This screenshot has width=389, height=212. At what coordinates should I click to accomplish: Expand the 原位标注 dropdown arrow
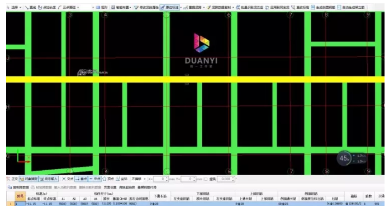point(181,7)
